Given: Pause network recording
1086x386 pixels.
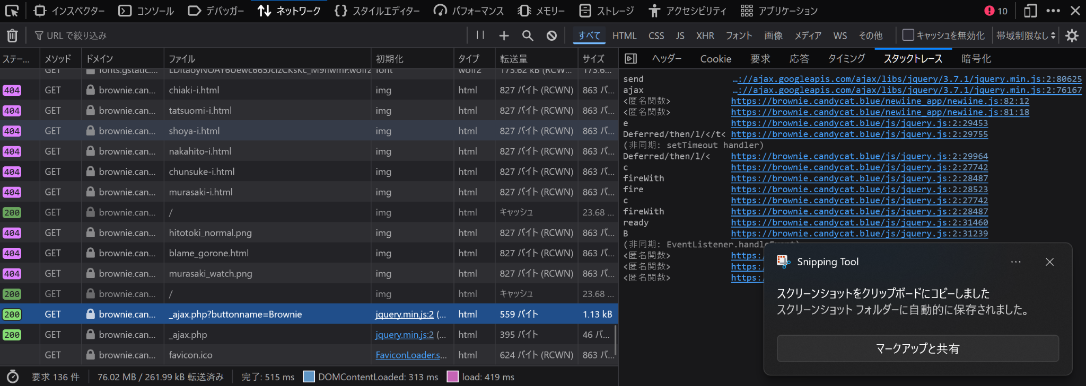Looking at the screenshot, I should (480, 35).
